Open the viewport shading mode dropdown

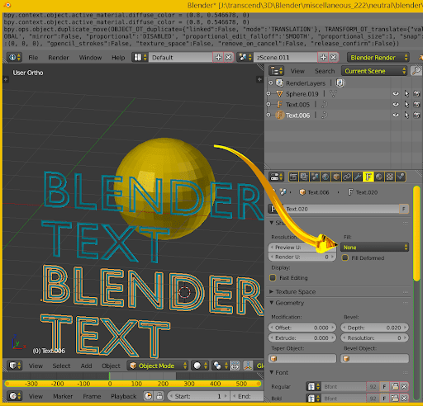pos(200,366)
